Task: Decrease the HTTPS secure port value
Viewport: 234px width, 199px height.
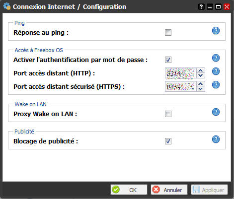Action: tap(201, 89)
